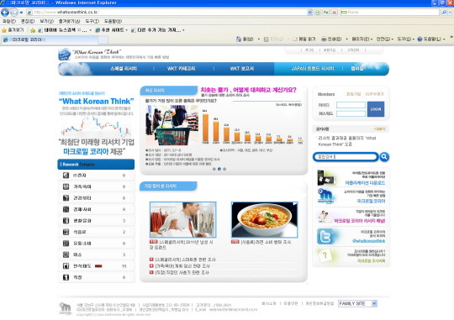
Task: Click the magnifier icon in the Naver search box
Action: [x=444, y=12]
